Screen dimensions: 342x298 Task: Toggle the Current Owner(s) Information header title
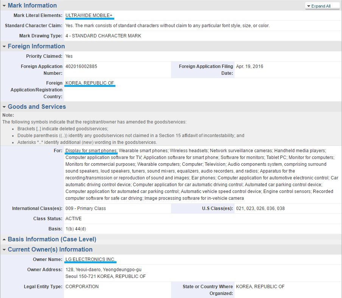(x=50, y=250)
